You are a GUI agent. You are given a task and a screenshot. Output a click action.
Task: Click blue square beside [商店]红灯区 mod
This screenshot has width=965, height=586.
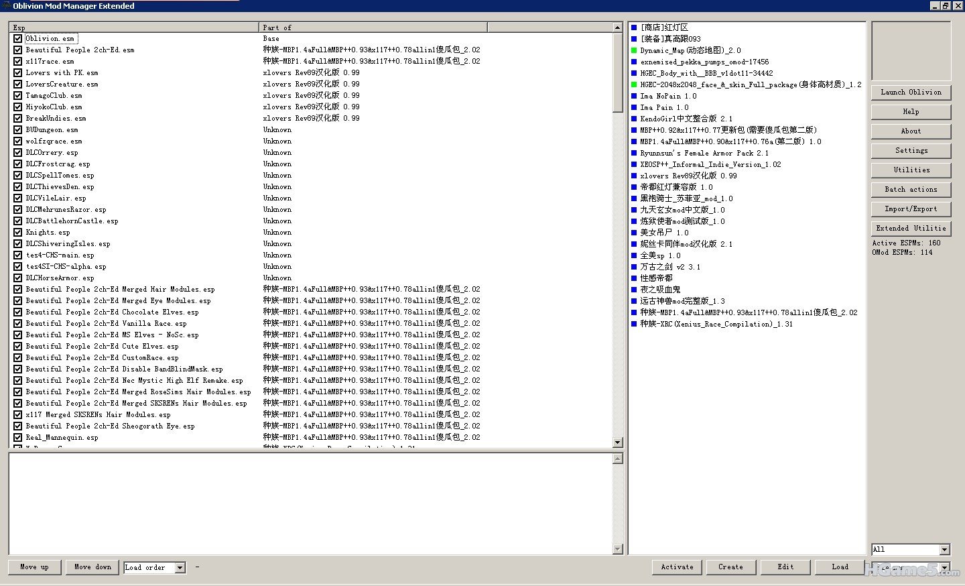(x=634, y=27)
